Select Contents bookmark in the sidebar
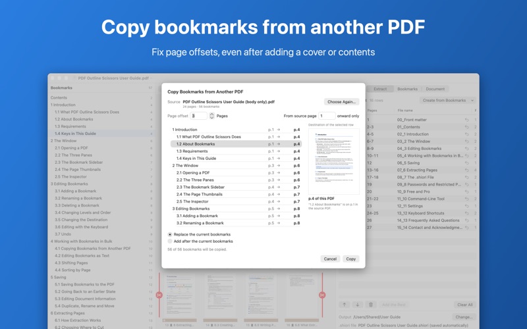The height and width of the screenshot is (329, 527). [x=101, y=97]
